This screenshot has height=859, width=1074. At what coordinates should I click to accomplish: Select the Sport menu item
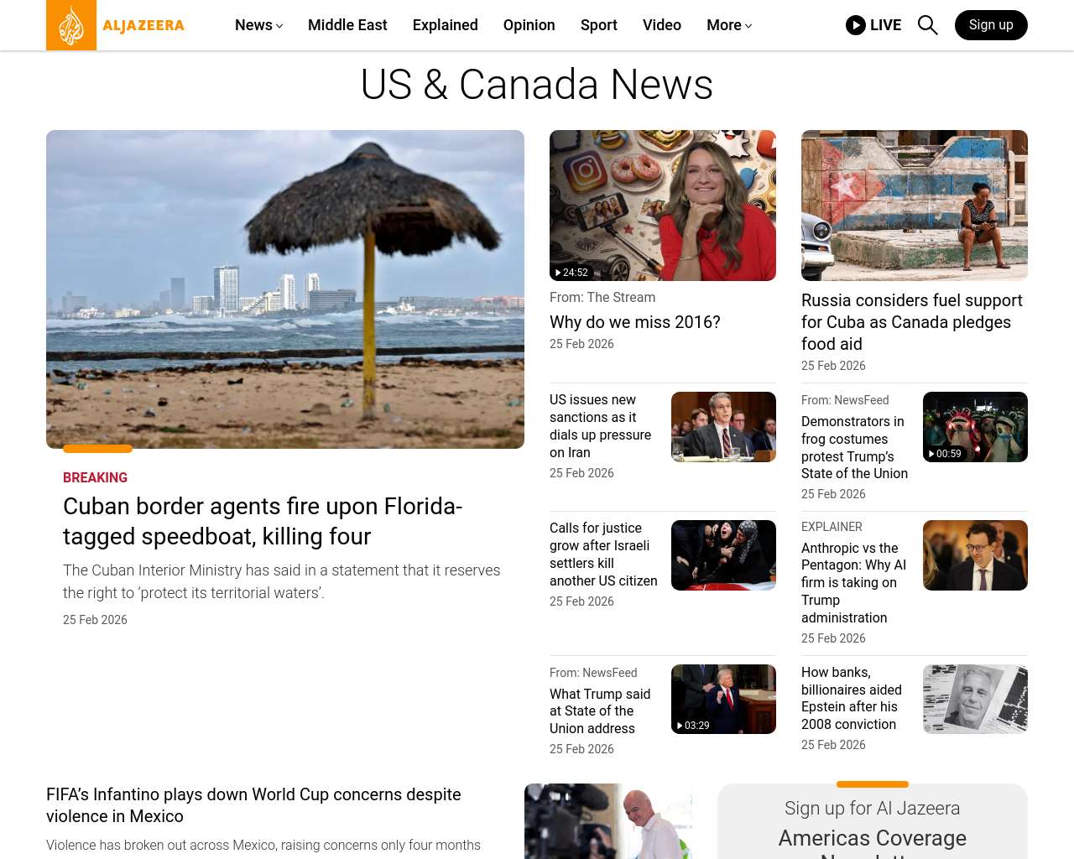(598, 25)
